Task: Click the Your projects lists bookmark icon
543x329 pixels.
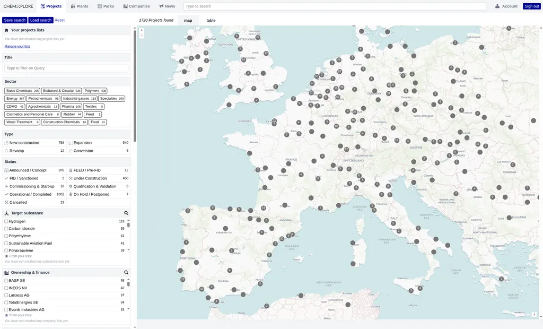Action: pyautogui.click(x=6, y=30)
